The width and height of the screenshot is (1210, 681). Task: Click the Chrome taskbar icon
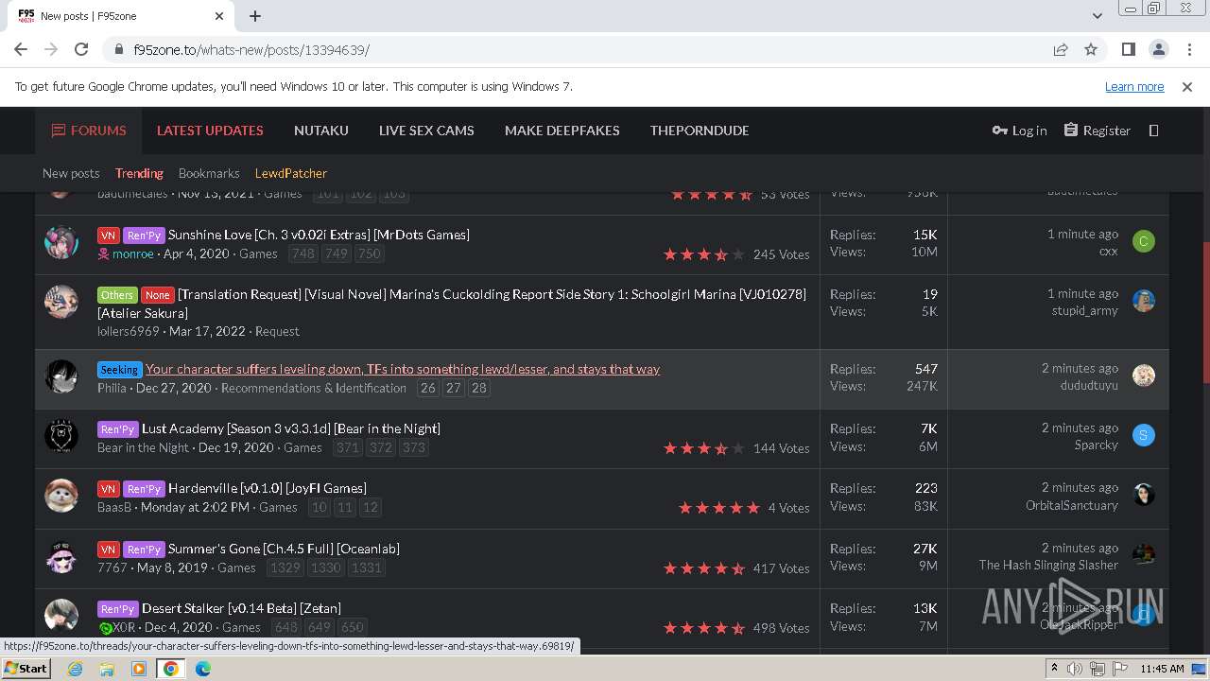[171, 669]
